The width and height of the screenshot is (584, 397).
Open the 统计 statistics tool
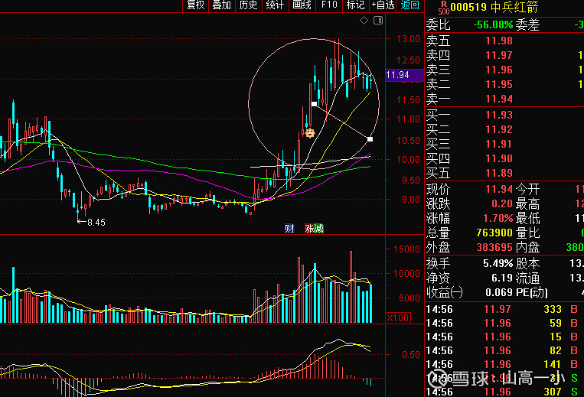[275, 5]
